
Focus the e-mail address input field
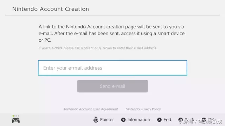click(x=112, y=68)
